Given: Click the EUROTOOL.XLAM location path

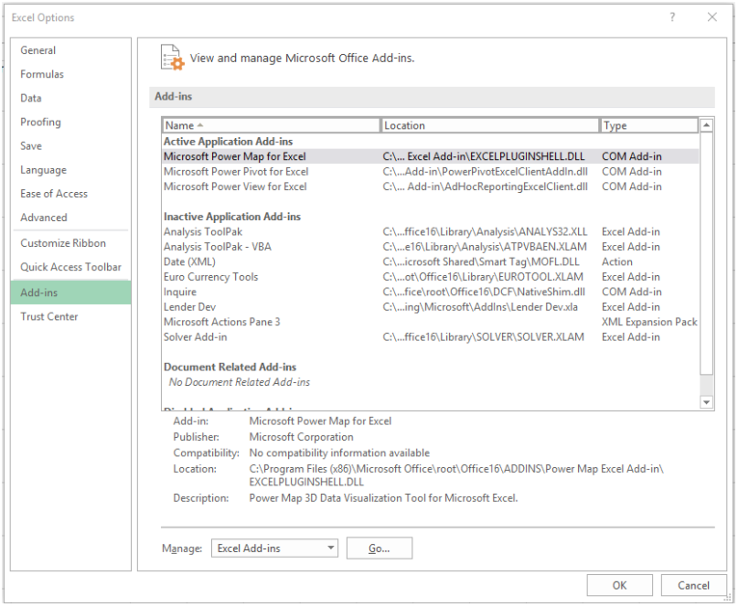Looking at the screenshot, I should [483, 277].
